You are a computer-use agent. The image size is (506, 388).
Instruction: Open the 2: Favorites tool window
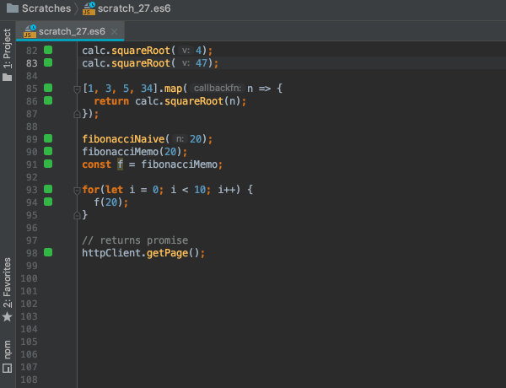(7, 289)
